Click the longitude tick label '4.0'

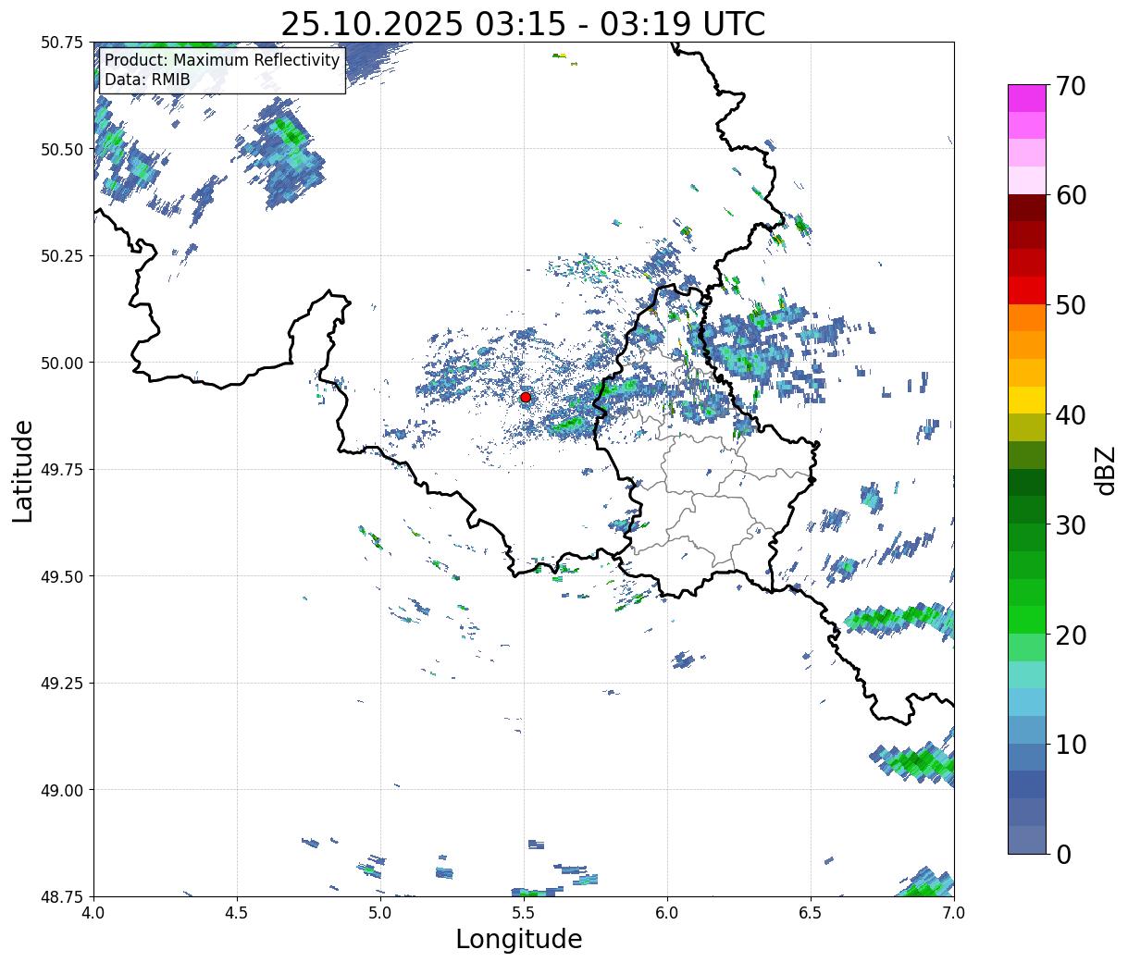point(93,913)
